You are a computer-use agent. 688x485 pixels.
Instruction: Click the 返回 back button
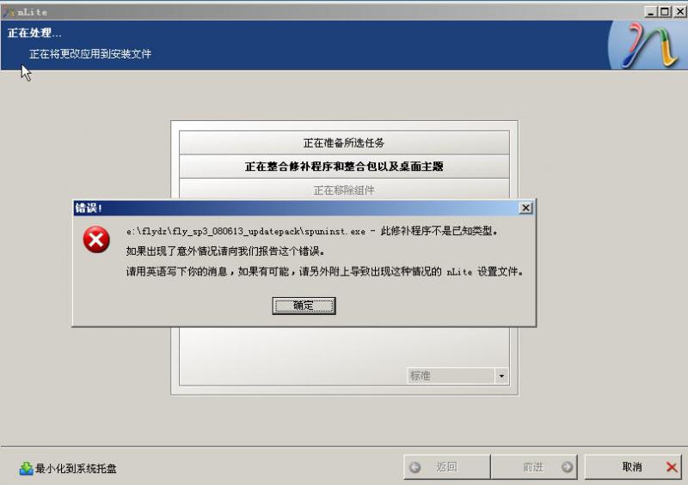pos(446,467)
